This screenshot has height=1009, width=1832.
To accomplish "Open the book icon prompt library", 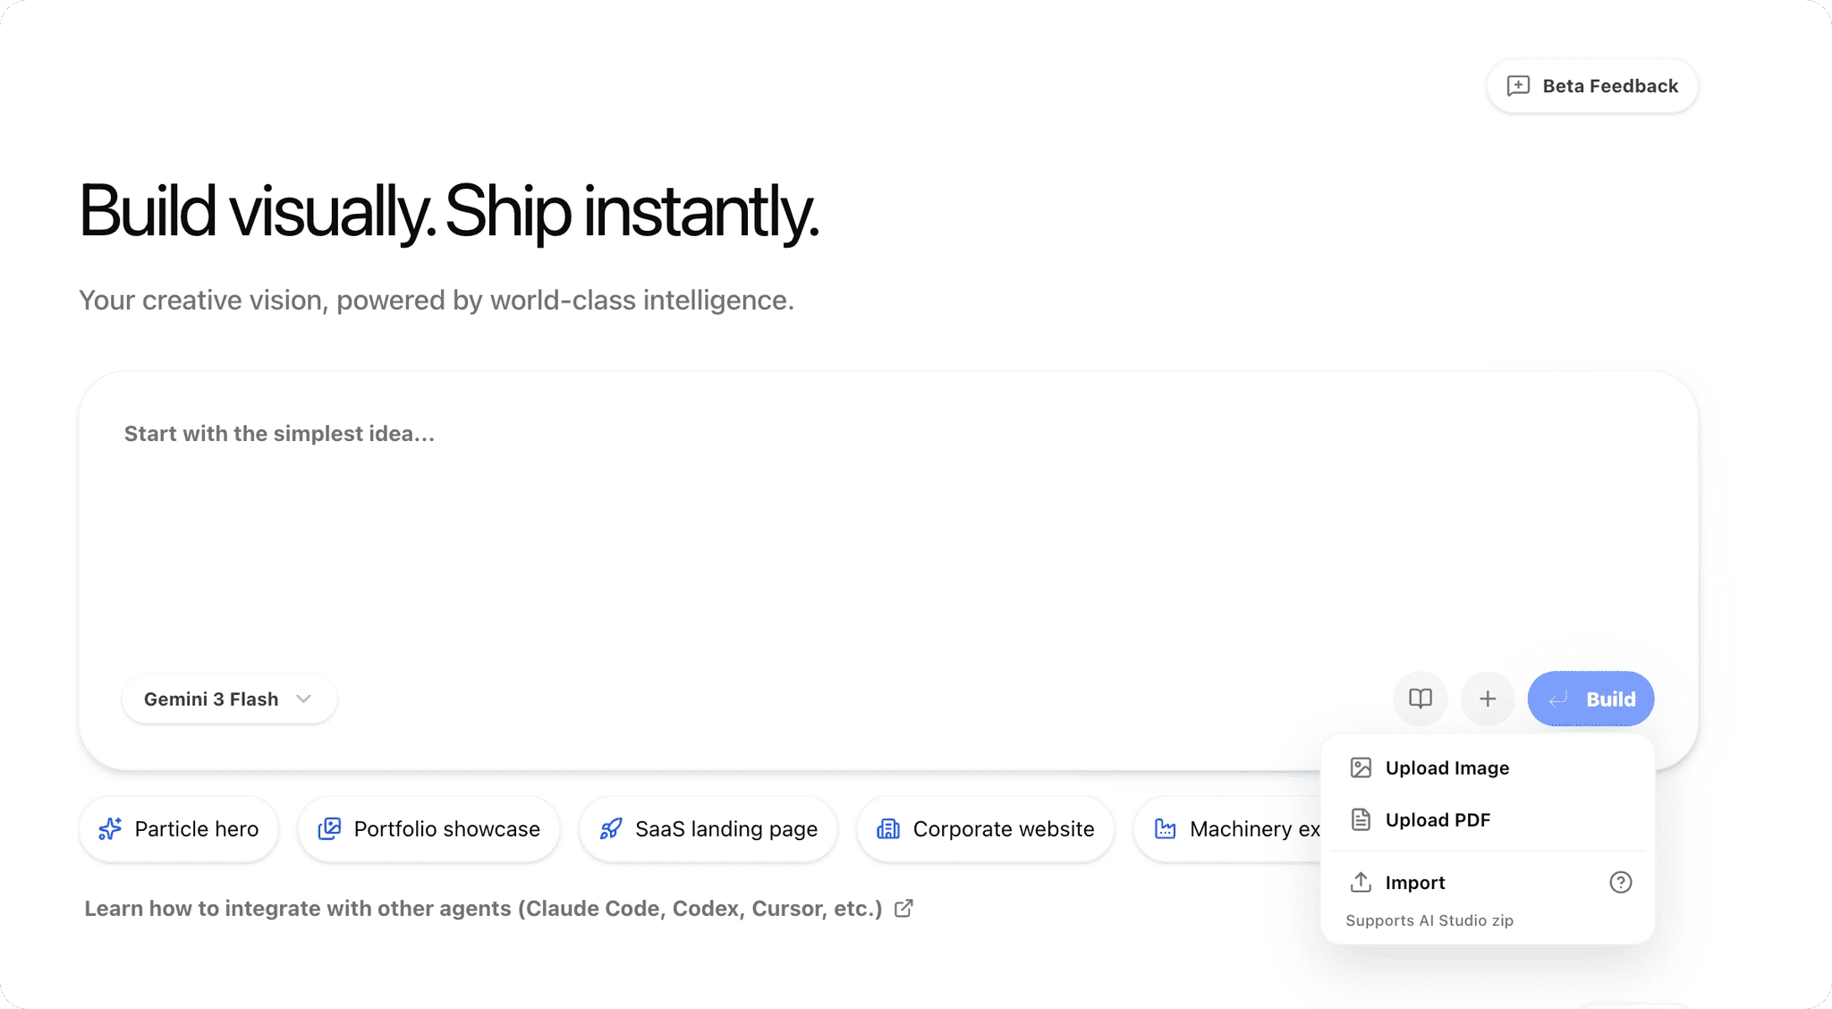I will point(1421,699).
